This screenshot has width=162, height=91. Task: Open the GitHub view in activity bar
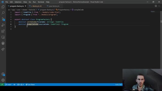pos(3,43)
